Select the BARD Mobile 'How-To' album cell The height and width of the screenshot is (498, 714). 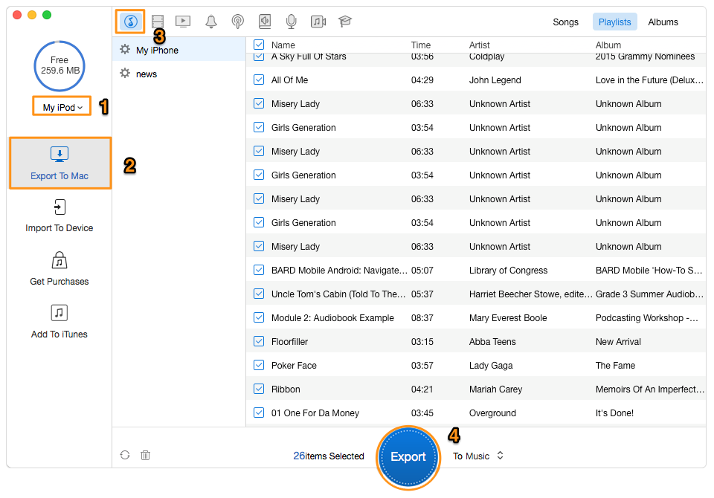pos(649,271)
